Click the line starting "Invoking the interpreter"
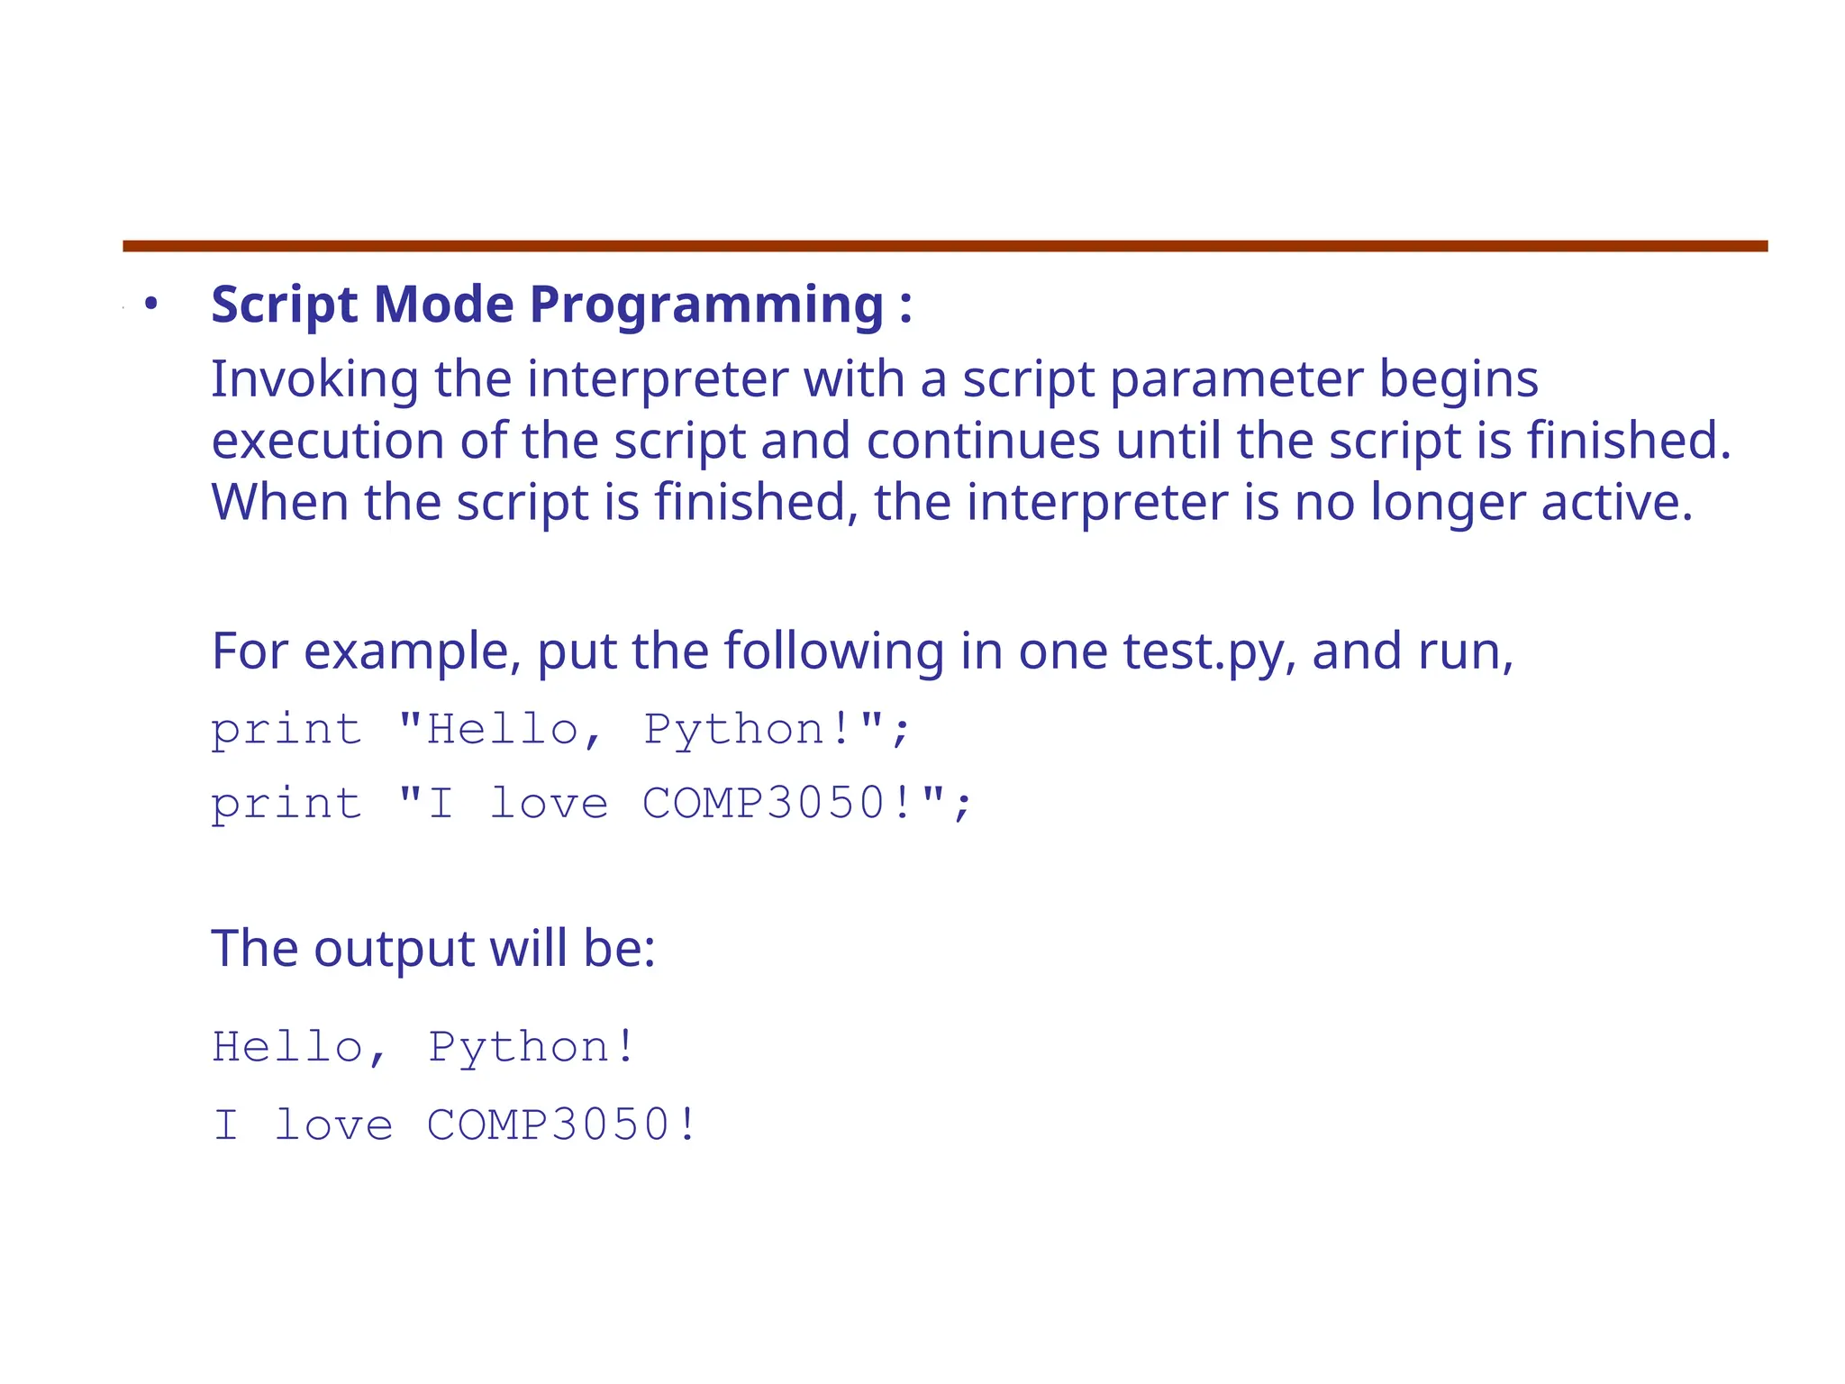This screenshot has width=1845, height=1384. (x=874, y=378)
